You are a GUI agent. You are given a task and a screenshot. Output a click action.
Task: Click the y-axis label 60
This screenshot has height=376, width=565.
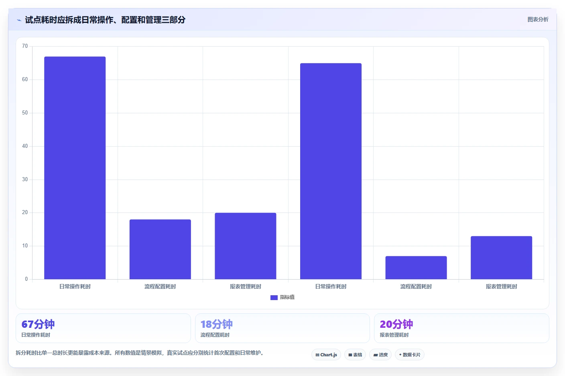click(25, 80)
